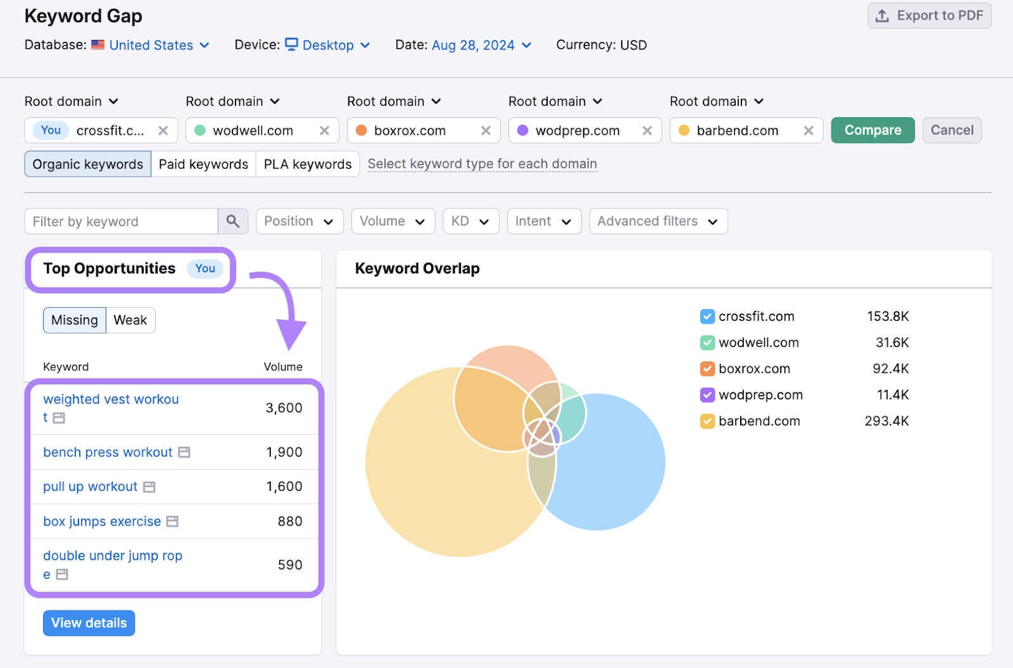Open SERP icon next to box jumps exercise
The height and width of the screenshot is (668, 1013).
point(172,522)
